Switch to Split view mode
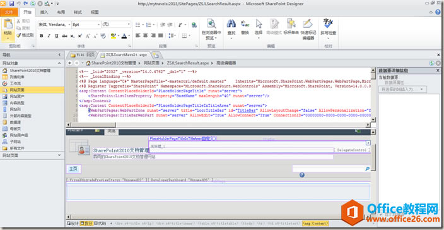 point(86,224)
